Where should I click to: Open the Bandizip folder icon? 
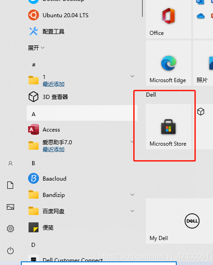click(34, 195)
